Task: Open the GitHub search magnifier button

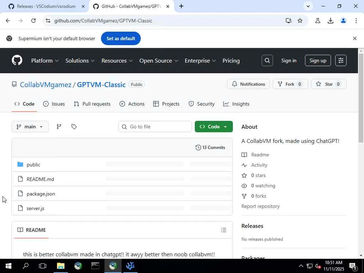Action: pyautogui.click(x=267, y=60)
